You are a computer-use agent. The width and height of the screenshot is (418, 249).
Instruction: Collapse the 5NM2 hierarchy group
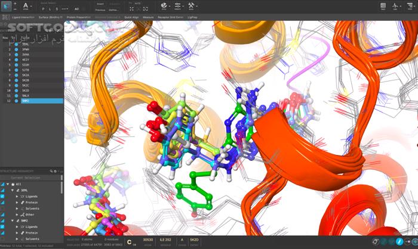pyautogui.click(x=11, y=220)
